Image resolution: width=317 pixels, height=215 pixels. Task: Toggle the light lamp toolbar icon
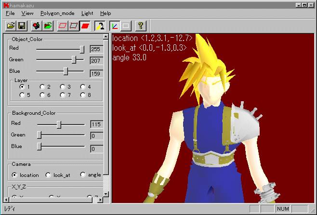click(x=100, y=26)
